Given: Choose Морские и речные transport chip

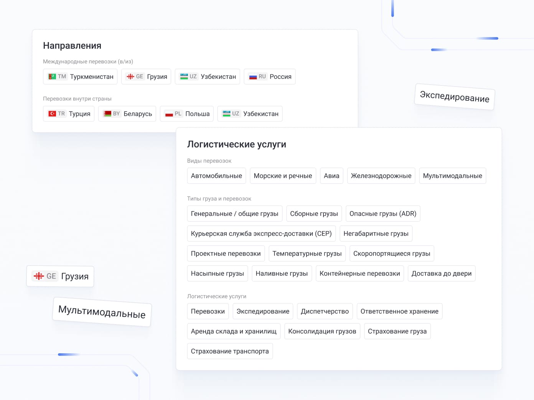Looking at the screenshot, I should pyautogui.click(x=283, y=176).
